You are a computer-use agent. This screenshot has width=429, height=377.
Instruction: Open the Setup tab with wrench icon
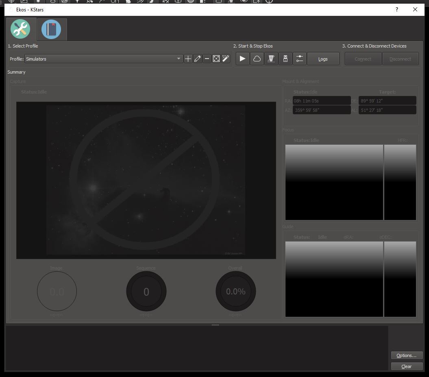click(x=20, y=29)
